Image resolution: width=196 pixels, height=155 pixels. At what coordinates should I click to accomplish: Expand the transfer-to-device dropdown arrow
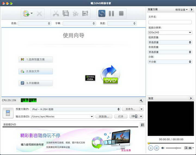click(141, 116)
